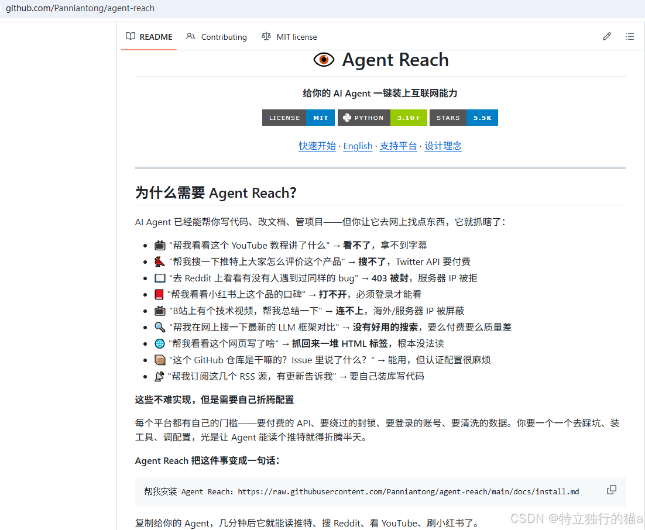This screenshot has width=645, height=530.
Task: Click the subtitle 给你的 AI Agent 一键装上互联网能力
Action: click(x=380, y=94)
